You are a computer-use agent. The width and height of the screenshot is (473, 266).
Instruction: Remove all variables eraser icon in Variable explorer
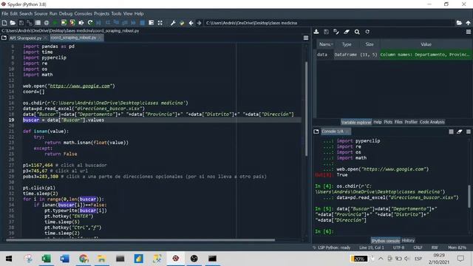347,32
